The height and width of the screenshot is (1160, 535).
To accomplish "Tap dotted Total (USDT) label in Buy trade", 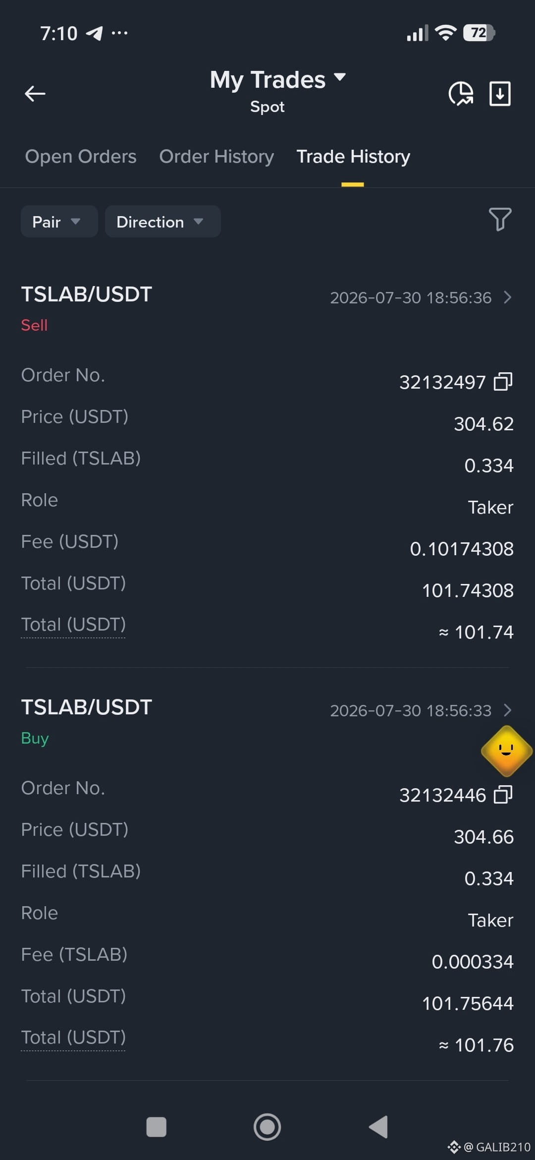I will point(73,1038).
